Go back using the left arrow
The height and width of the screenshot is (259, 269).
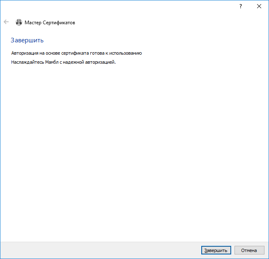point(6,22)
